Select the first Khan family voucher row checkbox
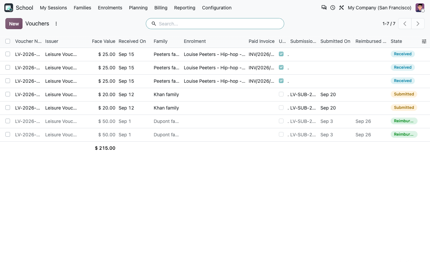Screen dimensions: 430x268 [8, 94]
